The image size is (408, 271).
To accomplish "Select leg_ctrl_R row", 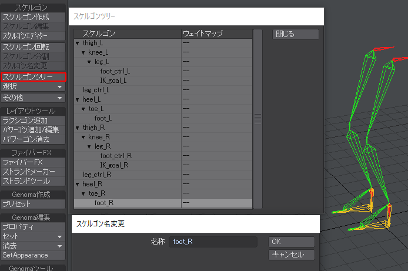I will pyautogui.click(x=163, y=175).
